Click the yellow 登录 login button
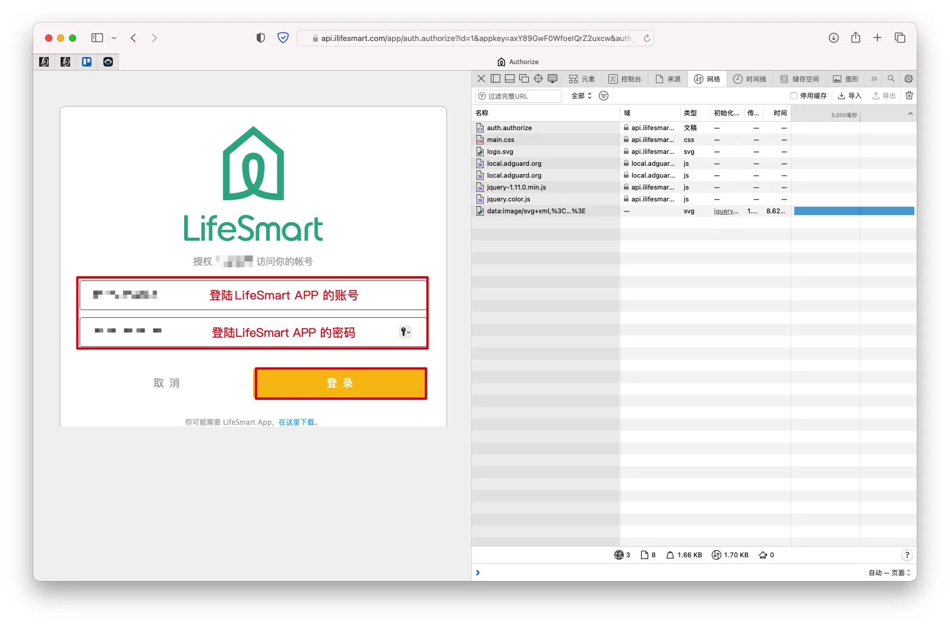The width and height of the screenshot is (950, 625). pyautogui.click(x=340, y=383)
